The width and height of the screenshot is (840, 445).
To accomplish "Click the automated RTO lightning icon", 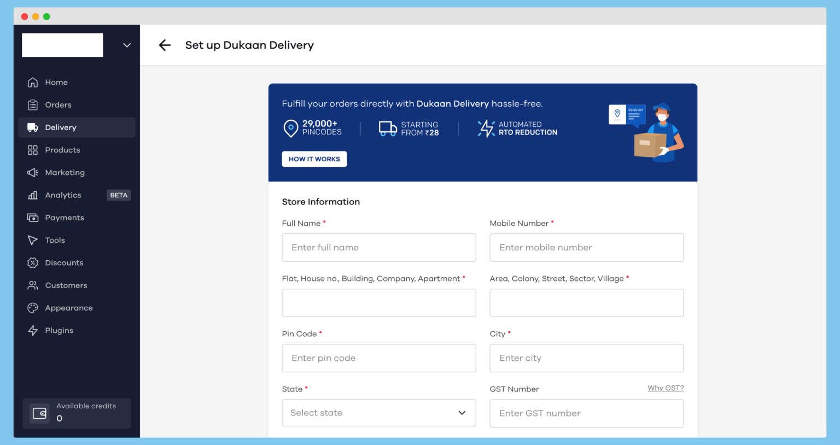I will point(486,128).
